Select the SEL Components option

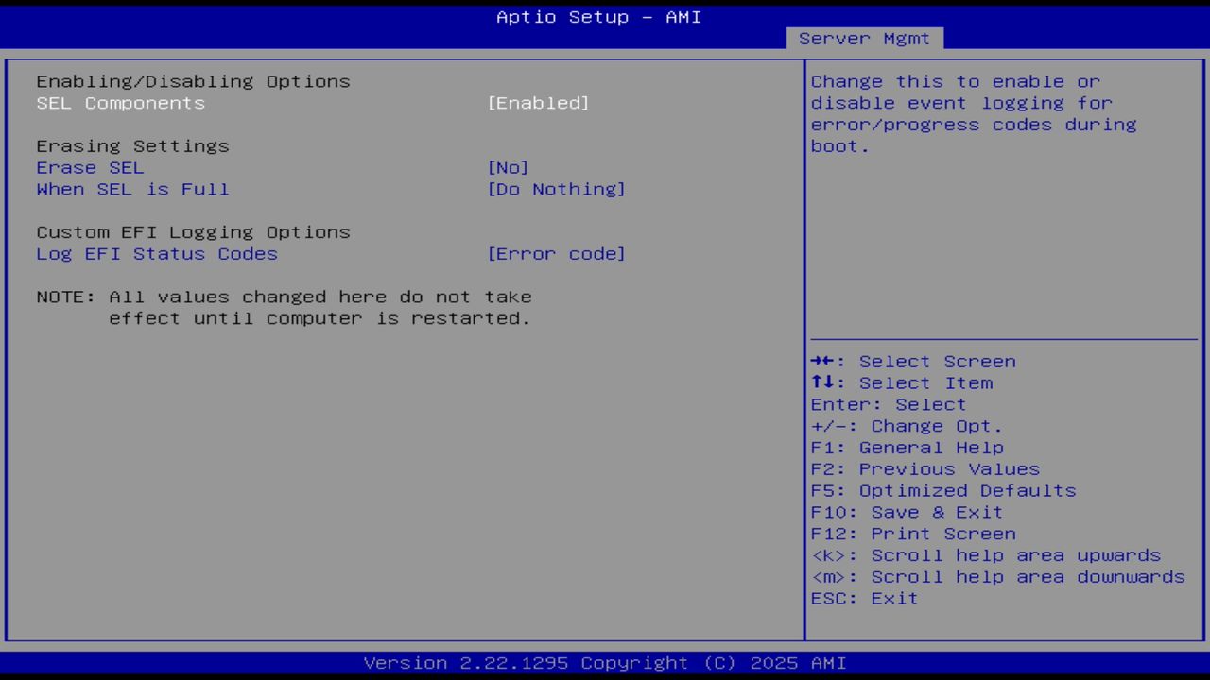120,103
